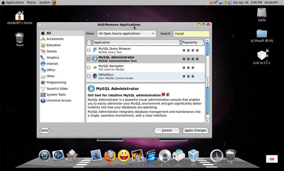
Task: Launch the VirtualBox cube dock icon
Action: click(193, 155)
